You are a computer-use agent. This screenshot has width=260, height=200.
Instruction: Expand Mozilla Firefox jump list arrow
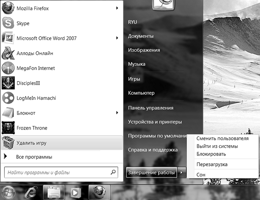[117, 8]
